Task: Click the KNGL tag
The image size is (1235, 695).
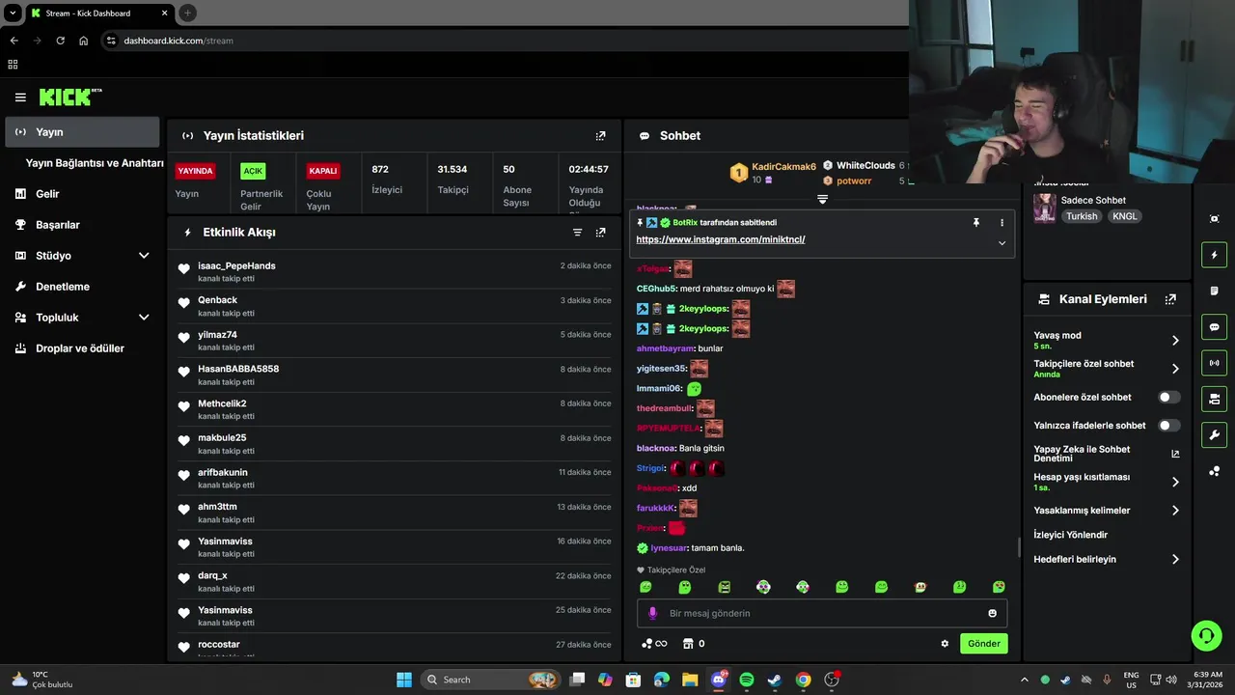Action: pos(1124,216)
